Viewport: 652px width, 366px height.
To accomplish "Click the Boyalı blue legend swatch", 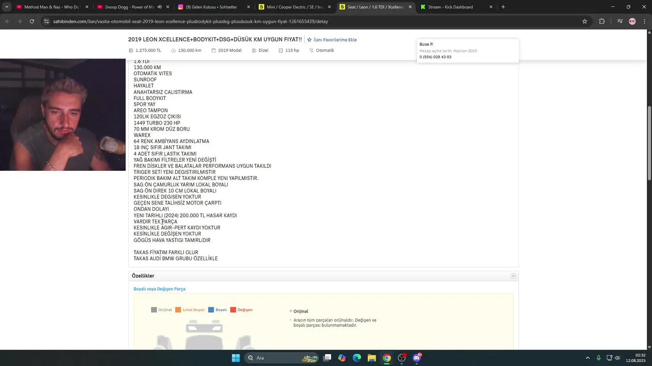I will click(211, 310).
